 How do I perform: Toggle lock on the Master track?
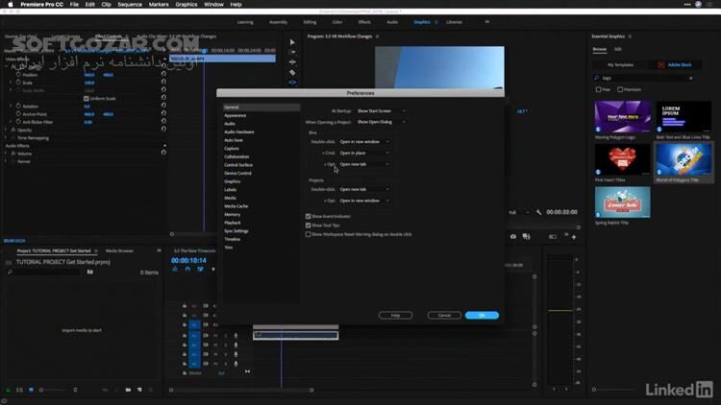click(185, 373)
